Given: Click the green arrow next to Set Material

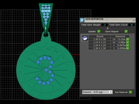Looking at the screenshot, I should [131, 92].
